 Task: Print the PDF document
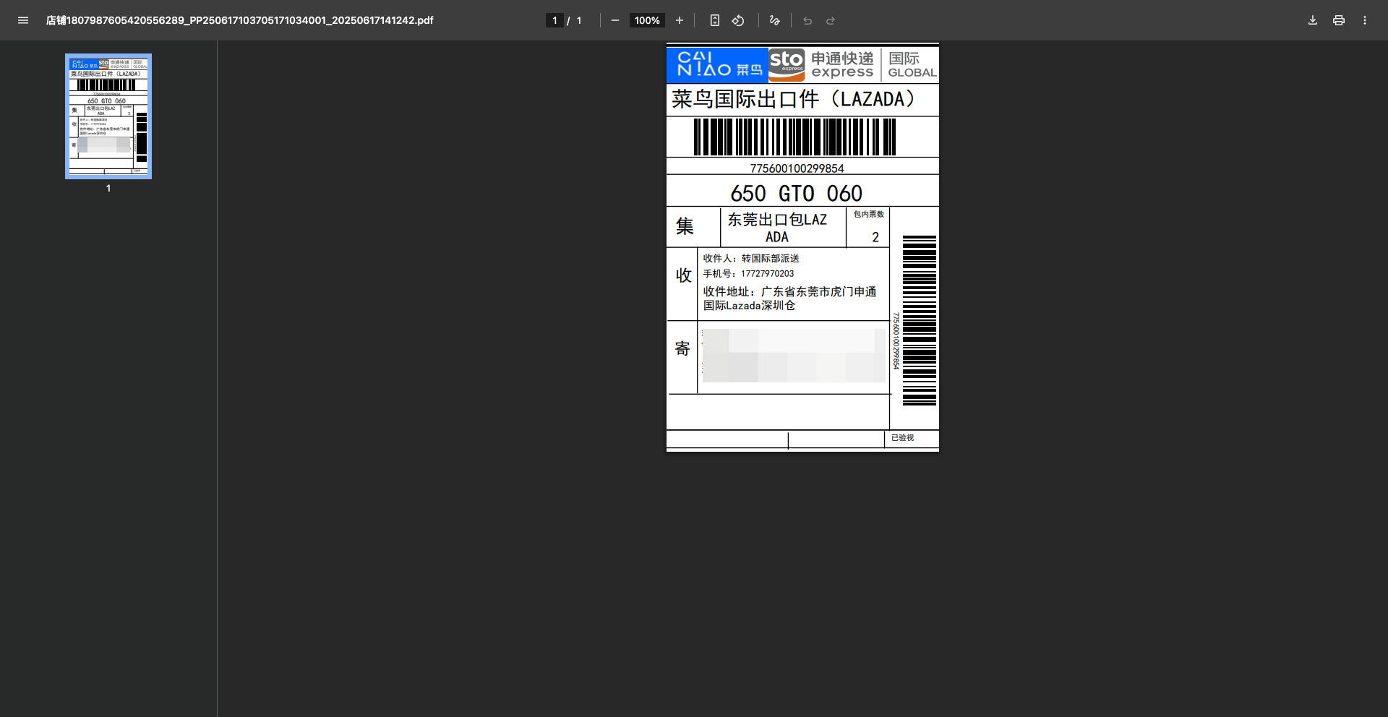[x=1339, y=20]
